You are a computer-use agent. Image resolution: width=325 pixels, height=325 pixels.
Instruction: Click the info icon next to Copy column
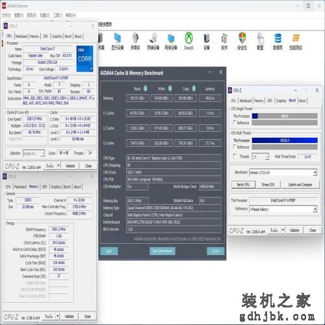coord(194,88)
